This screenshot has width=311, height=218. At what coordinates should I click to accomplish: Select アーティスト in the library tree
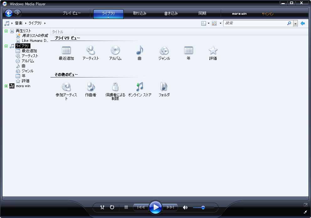[x=30, y=56]
